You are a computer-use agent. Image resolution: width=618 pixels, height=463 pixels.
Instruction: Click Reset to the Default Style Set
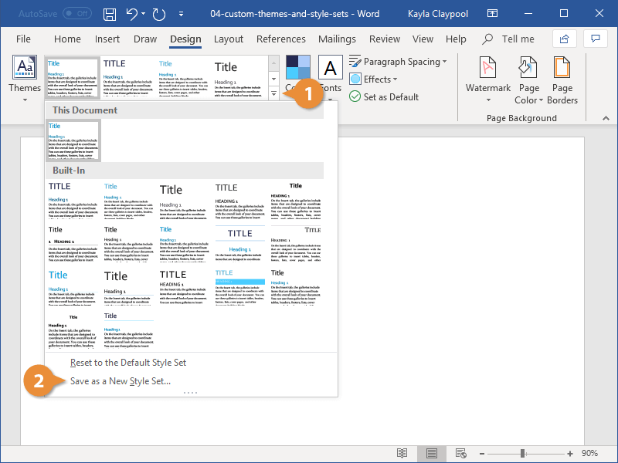tap(127, 362)
